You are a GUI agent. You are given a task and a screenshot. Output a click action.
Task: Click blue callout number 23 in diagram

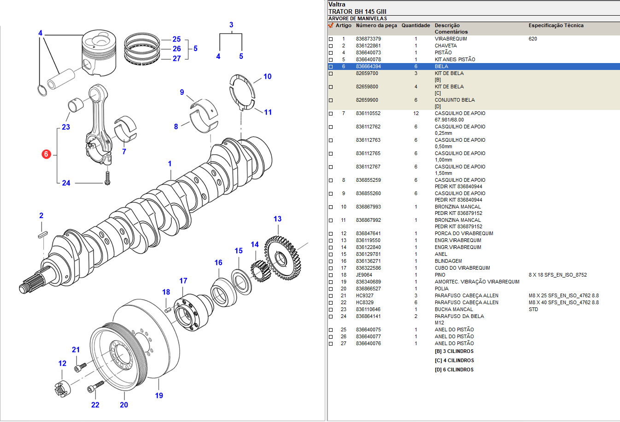coord(66,127)
